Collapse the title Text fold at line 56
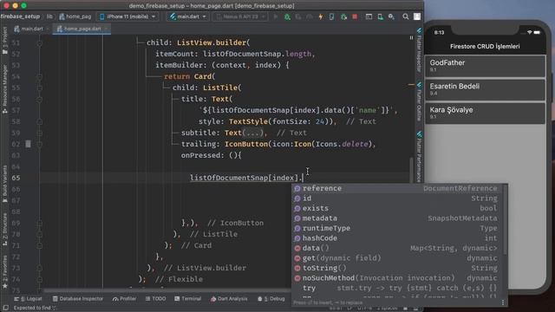 [39, 99]
